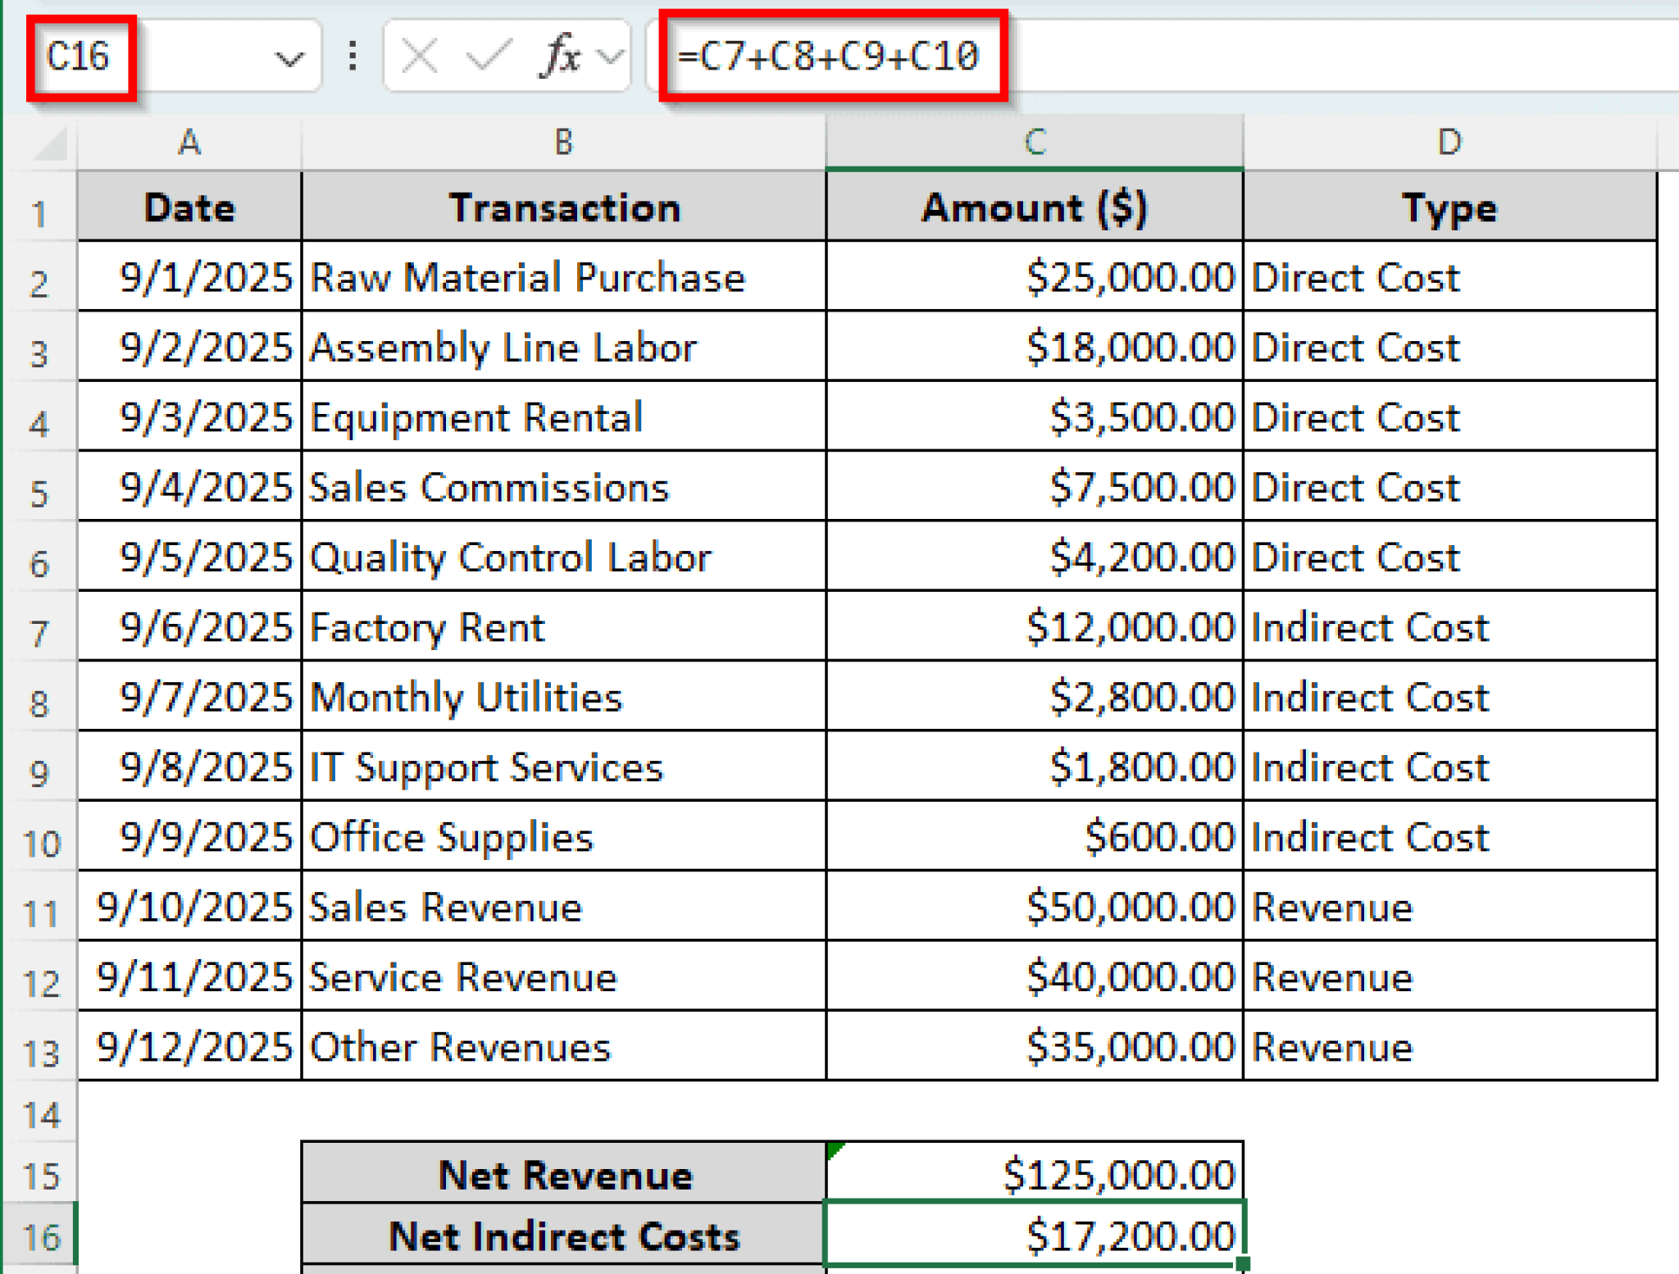Open the Name Box dropdown arrow

[x=291, y=56]
